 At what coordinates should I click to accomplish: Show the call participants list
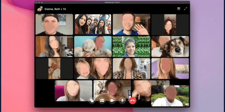pos(102,101)
